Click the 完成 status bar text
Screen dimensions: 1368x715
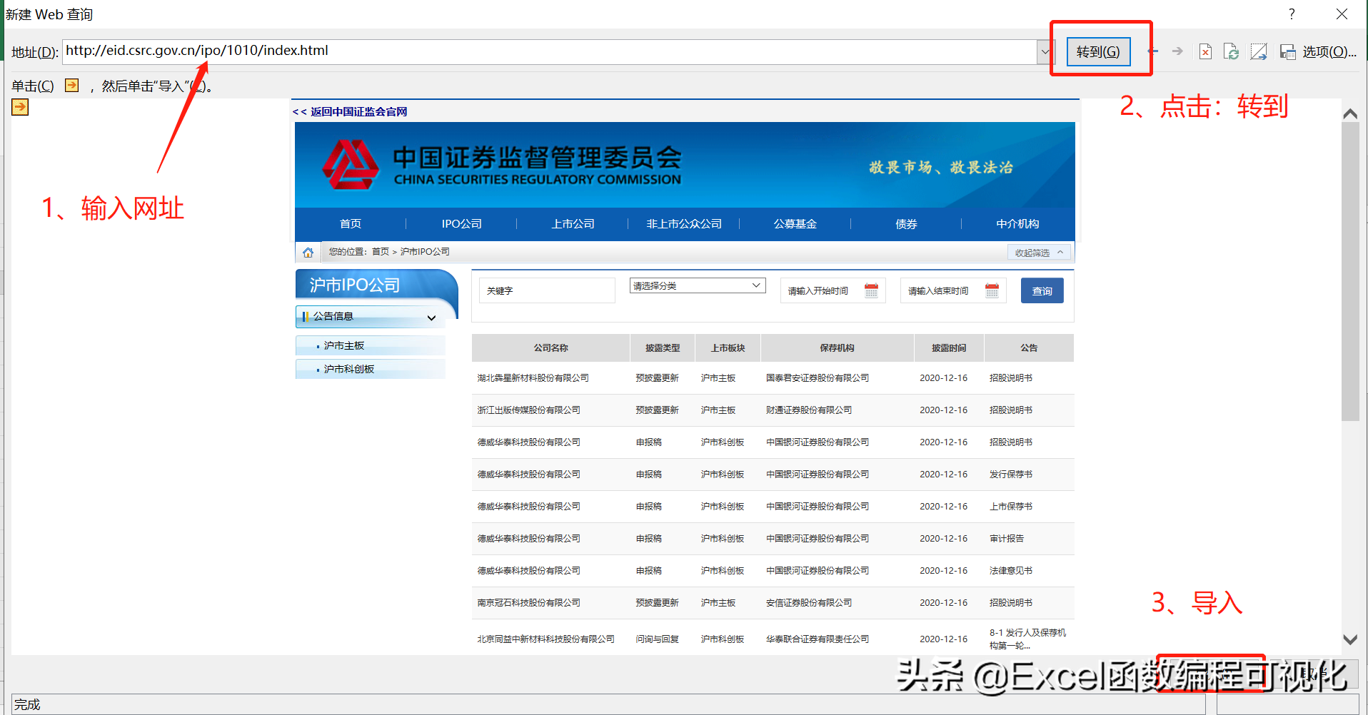point(27,704)
